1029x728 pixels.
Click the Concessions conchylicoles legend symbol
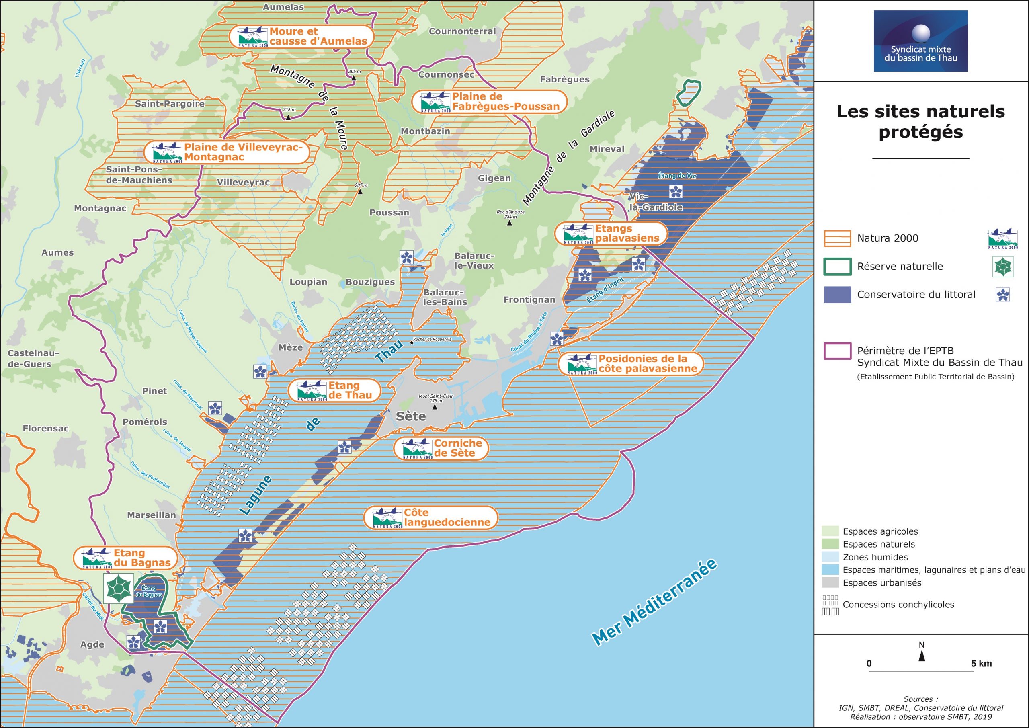830,605
